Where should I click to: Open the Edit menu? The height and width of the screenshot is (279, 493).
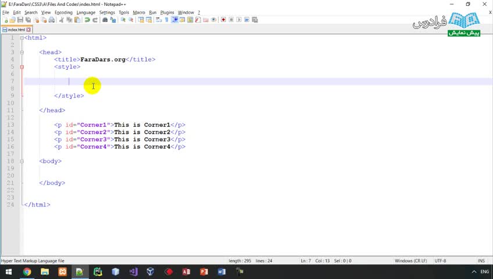pyautogui.click(x=17, y=12)
